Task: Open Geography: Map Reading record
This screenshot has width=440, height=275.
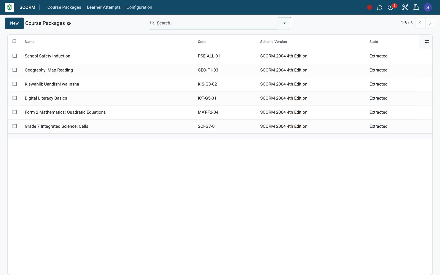Action: (x=49, y=70)
